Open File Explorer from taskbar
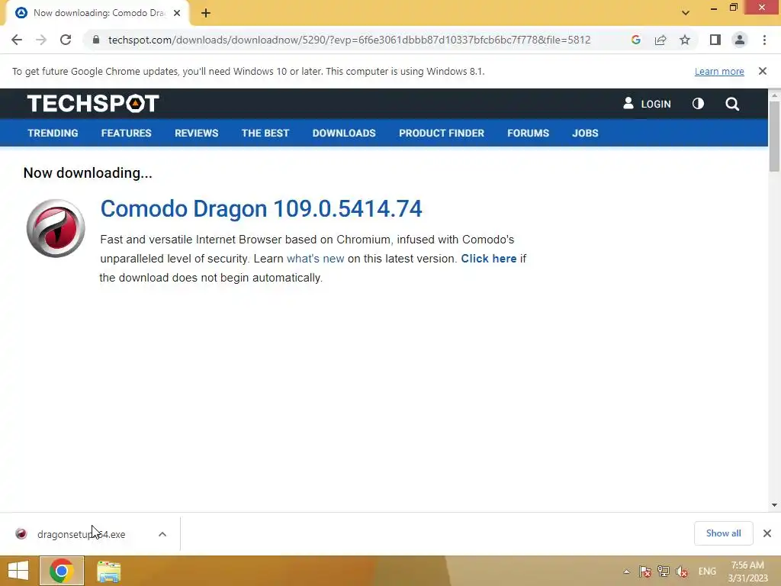 (108, 572)
